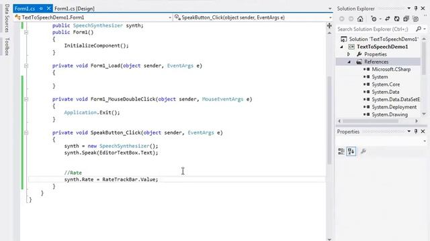Collapse the Form1_Load method outline
This screenshot has height=241, width=430.
click(x=26, y=66)
